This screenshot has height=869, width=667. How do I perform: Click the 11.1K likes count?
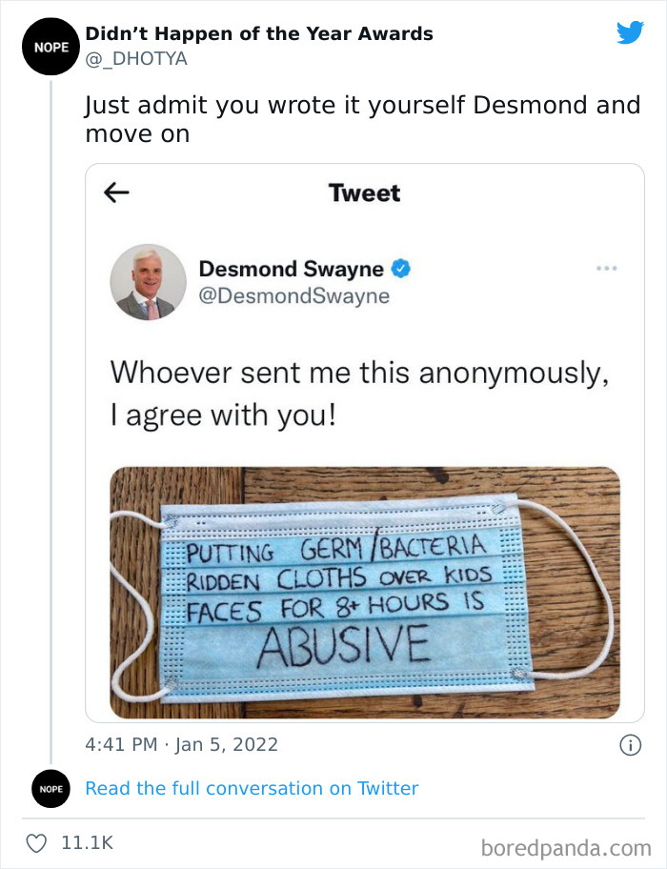pos(87,843)
